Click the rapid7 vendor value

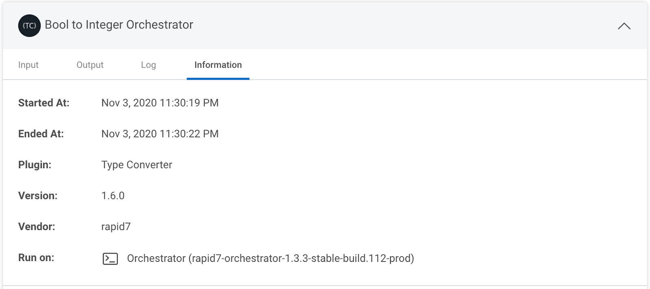click(x=116, y=227)
